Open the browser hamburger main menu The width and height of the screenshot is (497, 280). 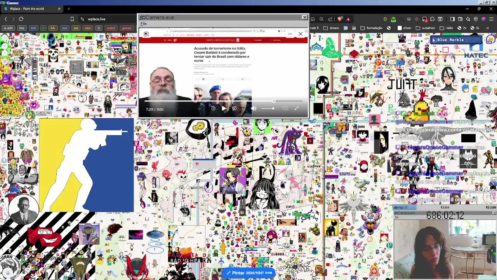(x=491, y=19)
